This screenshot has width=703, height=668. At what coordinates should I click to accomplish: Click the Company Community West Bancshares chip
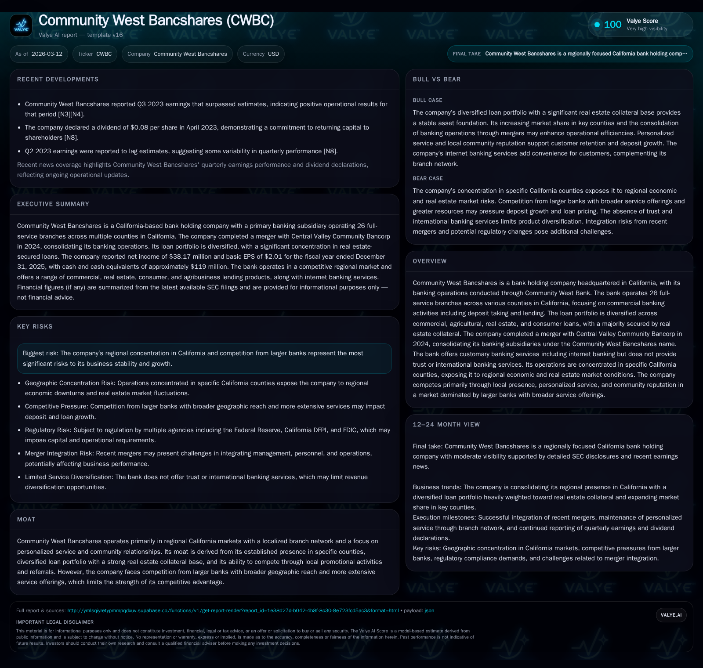click(177, 54)
